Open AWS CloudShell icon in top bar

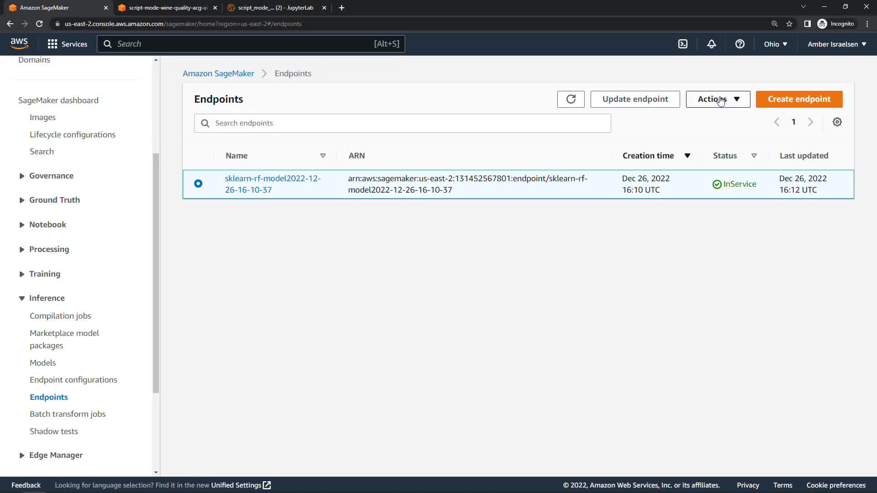pyautogui.click(x=682, y=44)
